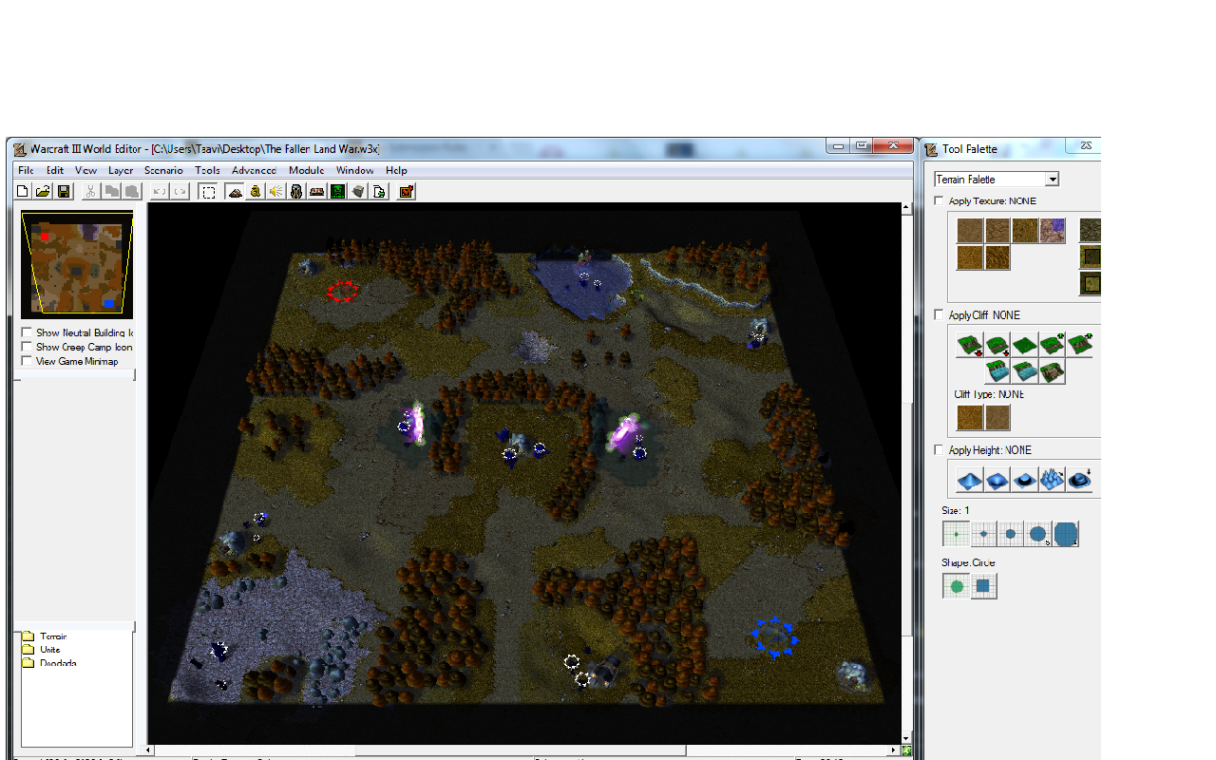
Task: Enable the Apply Texture checkbox
Action: click(x=940, y=201)
